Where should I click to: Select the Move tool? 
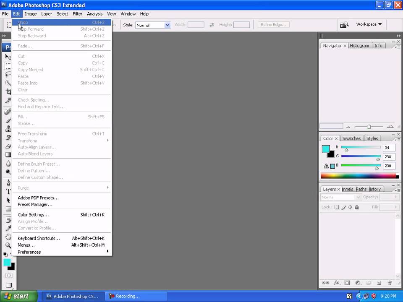pos(8,57)
